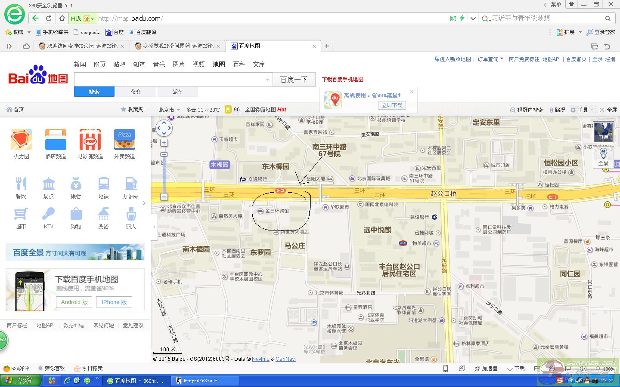Screen dimensions: 620x387
Task: Open the Windows 开始 start button
Action: click(21, 381)
